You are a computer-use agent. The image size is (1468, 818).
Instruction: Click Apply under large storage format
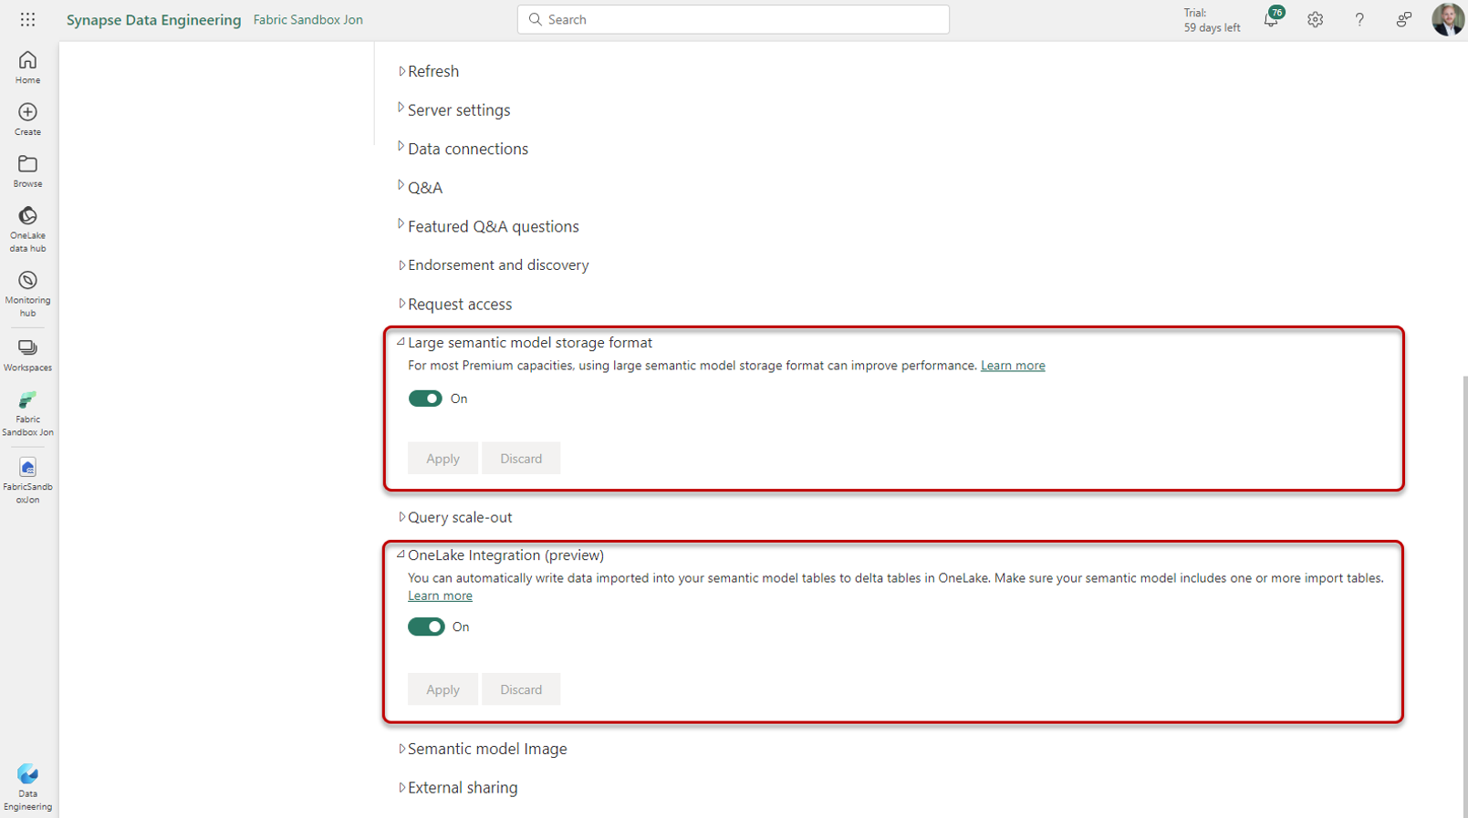click(x=442, y=459)
